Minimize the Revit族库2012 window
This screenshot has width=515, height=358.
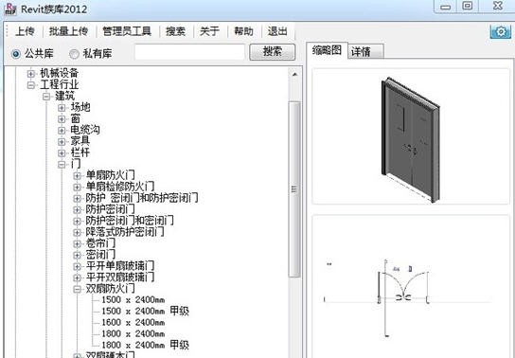tap(445, 7)
